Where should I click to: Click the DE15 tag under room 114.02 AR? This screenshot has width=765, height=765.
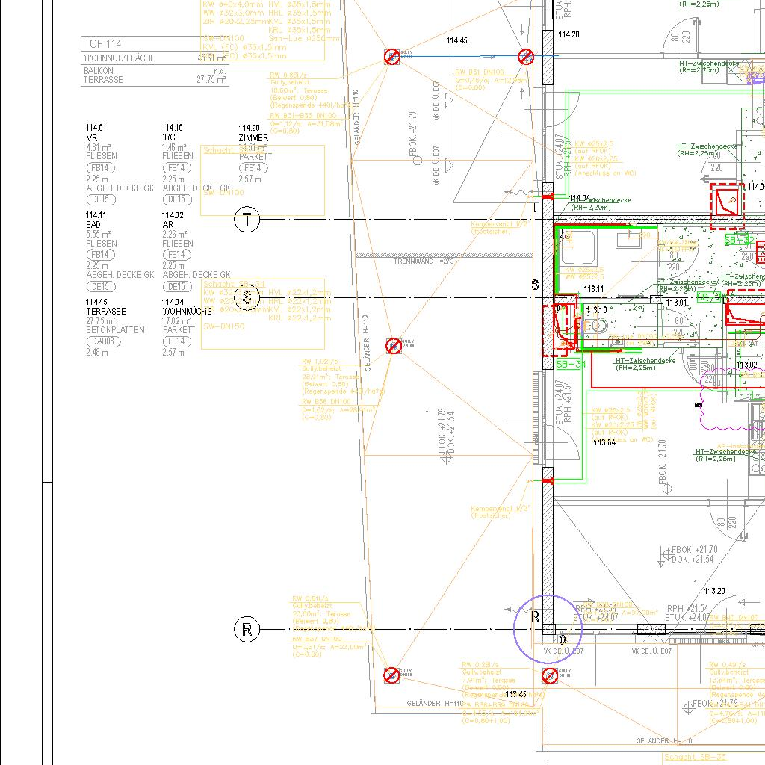pos(176,287)
